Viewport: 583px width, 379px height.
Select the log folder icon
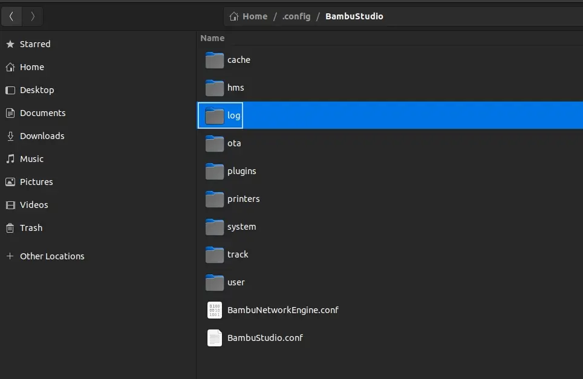(215, 116)
